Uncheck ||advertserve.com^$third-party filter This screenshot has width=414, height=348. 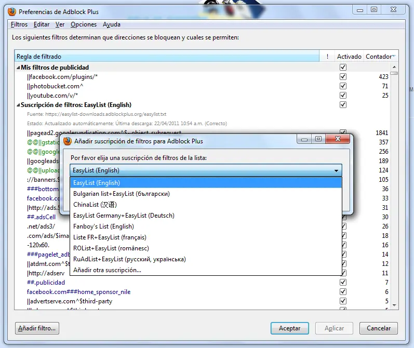tap(343, 301)
